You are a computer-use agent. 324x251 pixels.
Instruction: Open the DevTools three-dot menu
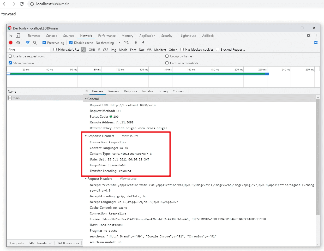click(x=316, y=36)
